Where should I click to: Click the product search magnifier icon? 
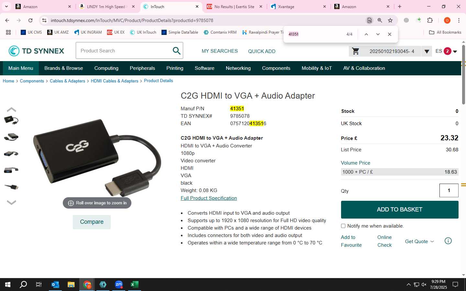pos(176,51)
